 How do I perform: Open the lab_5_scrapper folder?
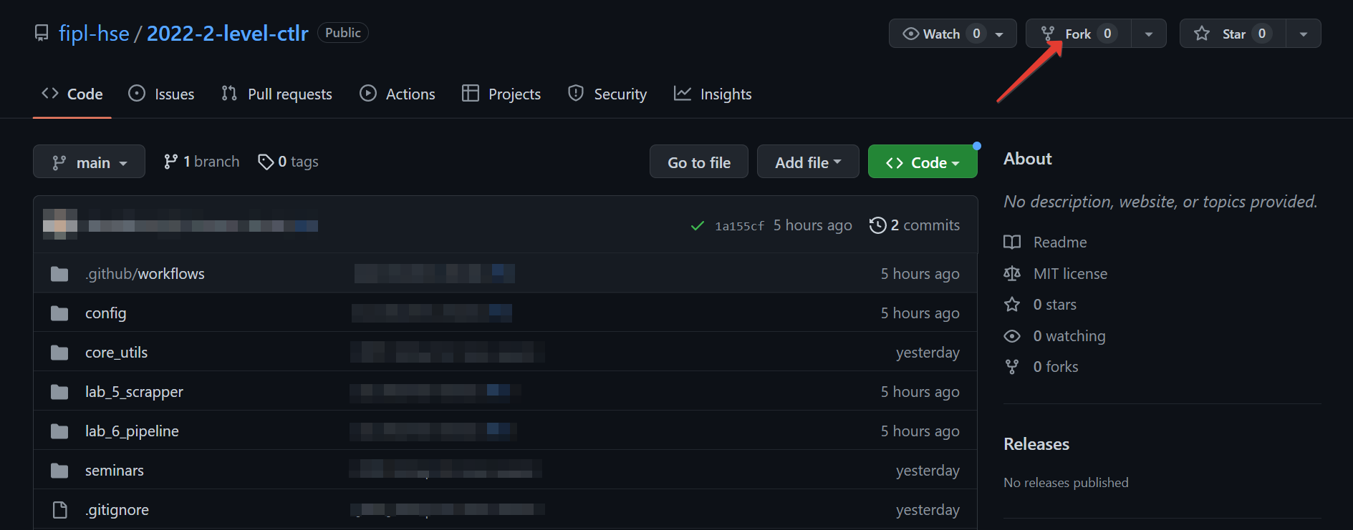click(x=134, y=392)
